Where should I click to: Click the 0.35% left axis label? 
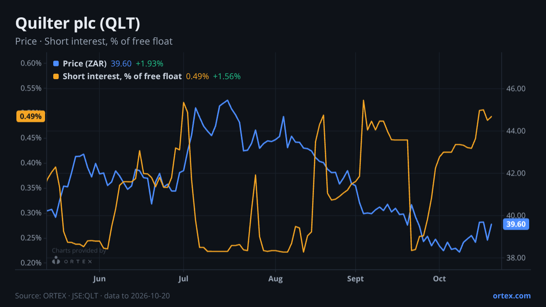(31, 188)
